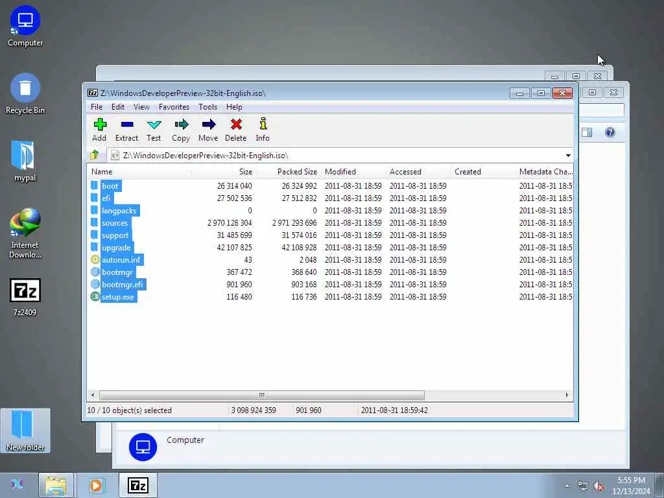Viewport: 664px width, 498px height.
Task: Click the autorun.inf file icon
Action: (x=95, y=259)
